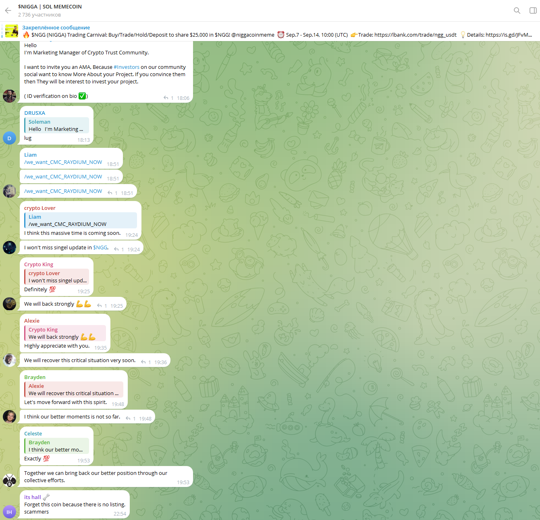Open search in this chat
The height and width of the screenshot is (520, 540).
[x=517, y=10]
